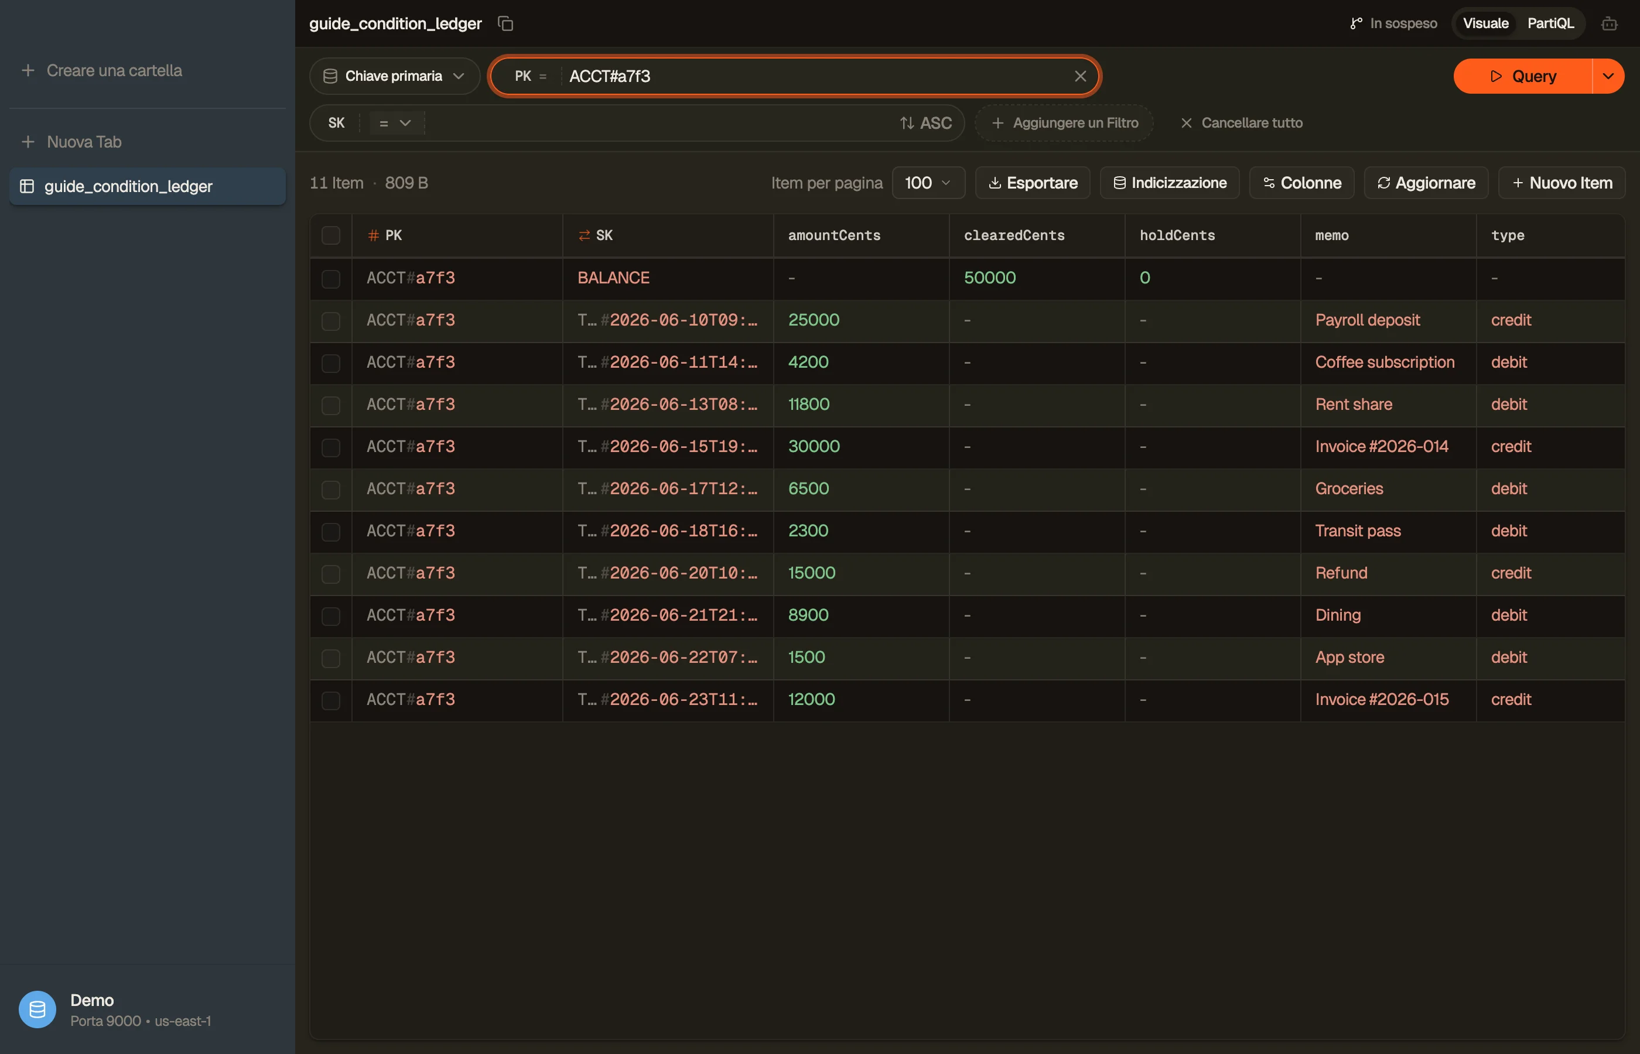
Task: Click the table icon of guide_condition_ledger tab
Action: (28, 186)
